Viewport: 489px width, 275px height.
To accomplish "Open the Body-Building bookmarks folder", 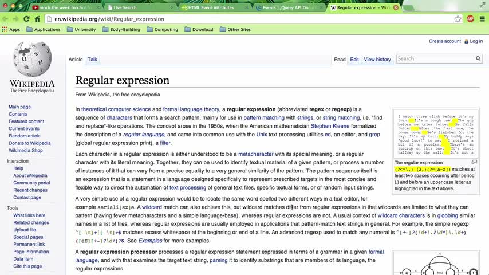I will point(121,29).
